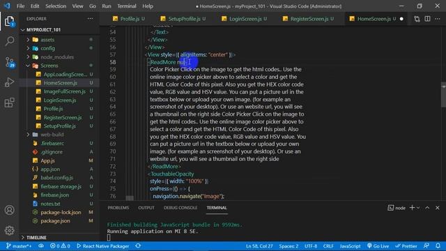Click Prettier status bar item
This screenshot has width=446, height=251.
(x=406, y=246)
